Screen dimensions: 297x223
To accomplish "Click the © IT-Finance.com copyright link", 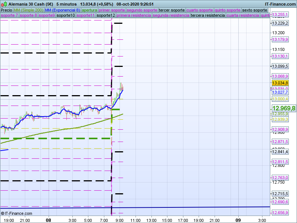I will pyautogui.click(x=17, y=213).
